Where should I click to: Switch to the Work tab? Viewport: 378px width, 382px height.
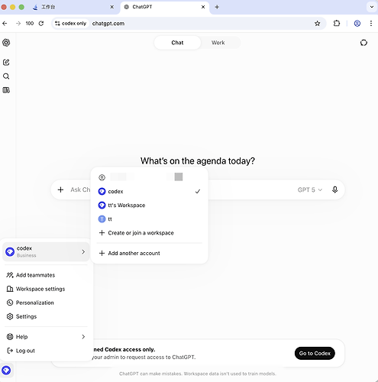pos(218,43)
